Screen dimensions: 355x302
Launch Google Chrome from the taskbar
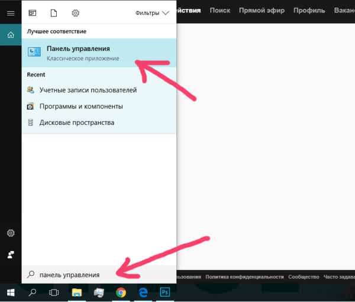(x=121, y=293)
